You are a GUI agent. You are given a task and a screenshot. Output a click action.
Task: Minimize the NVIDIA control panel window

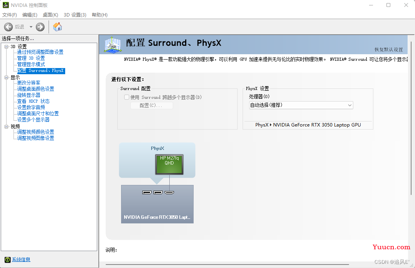[x=371, y=5]
